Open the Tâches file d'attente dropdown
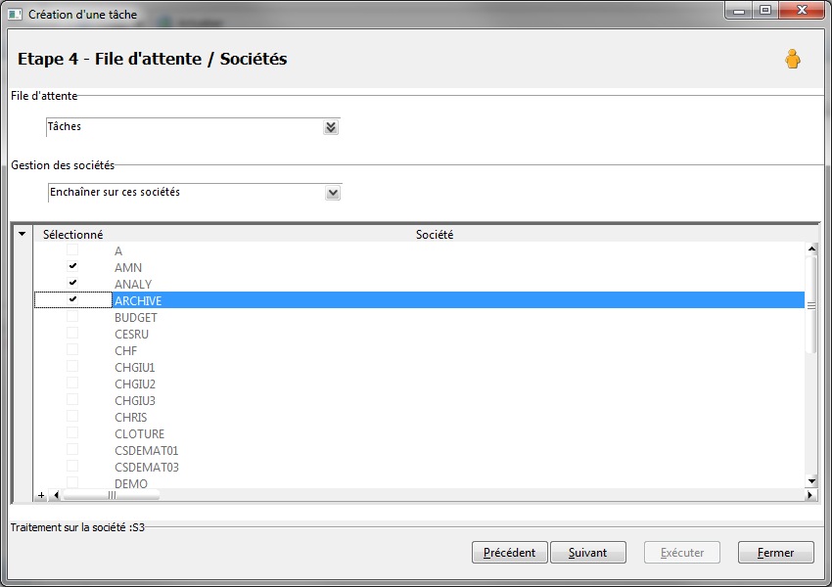The image size is (832, 587). pyautogui.click(x=331, y=127)
